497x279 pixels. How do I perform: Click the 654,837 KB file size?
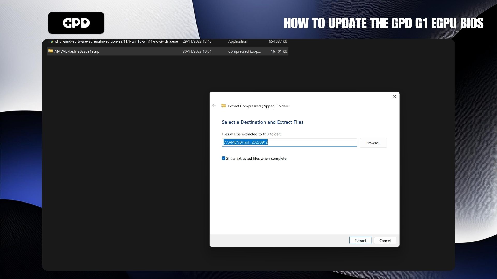tap(278, 41)
